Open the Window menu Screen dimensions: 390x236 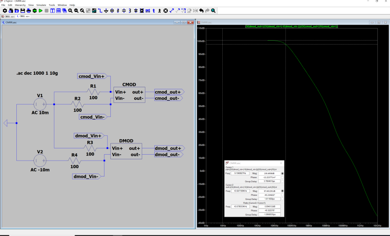[x=62, y=5]
